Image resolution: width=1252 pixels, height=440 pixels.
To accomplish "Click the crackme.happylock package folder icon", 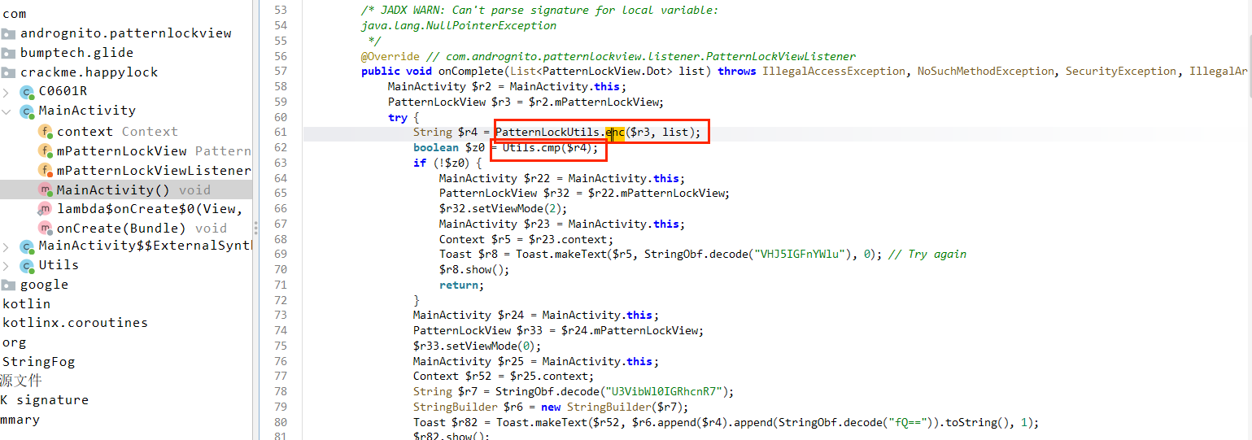I will click(x=8, y=72).
